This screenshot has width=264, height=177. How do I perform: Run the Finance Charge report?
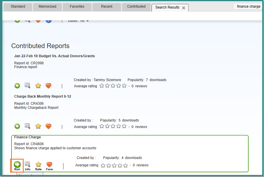click(x=17, y=166)
